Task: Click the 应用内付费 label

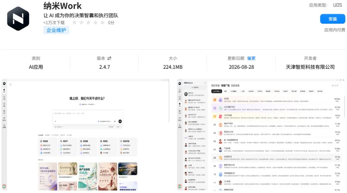Action: coord(334,30)
